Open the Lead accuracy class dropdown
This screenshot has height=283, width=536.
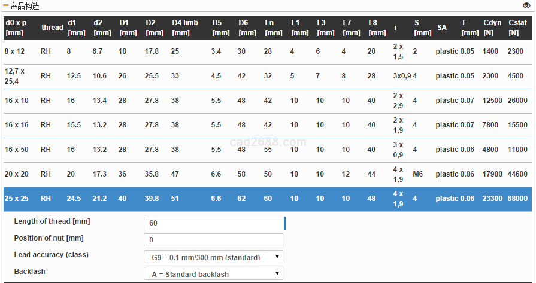click(213, 257)
